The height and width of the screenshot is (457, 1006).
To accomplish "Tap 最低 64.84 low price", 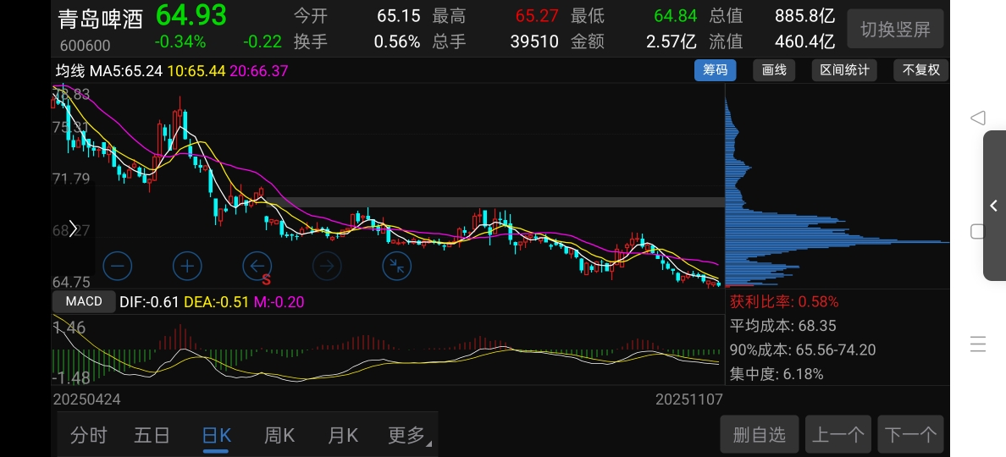I will [634, 15].
